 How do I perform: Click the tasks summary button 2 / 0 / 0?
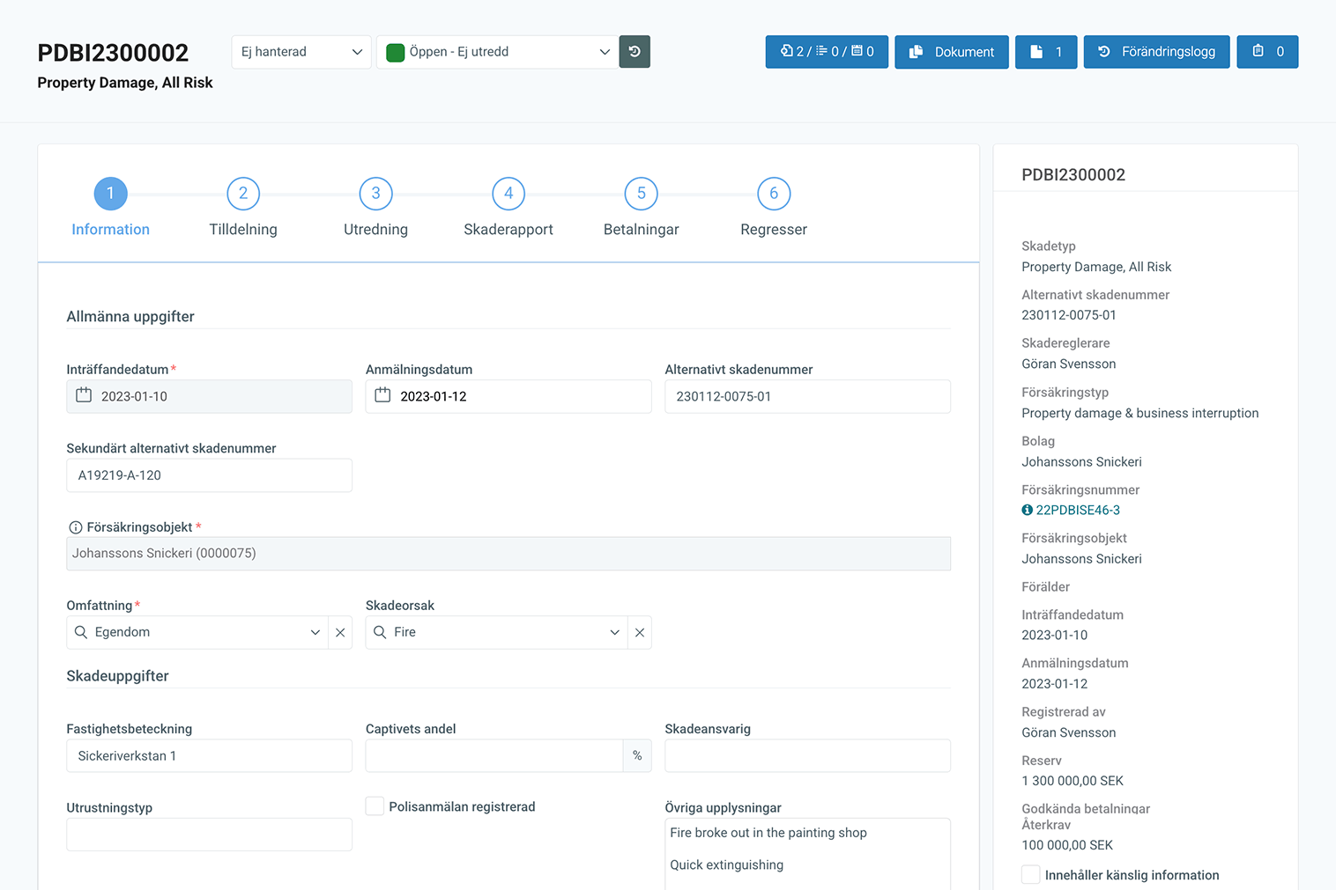[827, 52]
